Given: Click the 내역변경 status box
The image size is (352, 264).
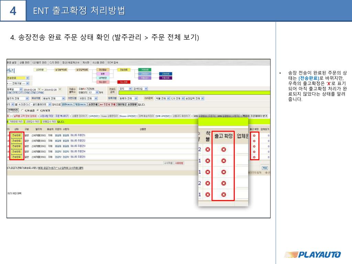Looking at the screenshot, I should (x=102, y=78).
